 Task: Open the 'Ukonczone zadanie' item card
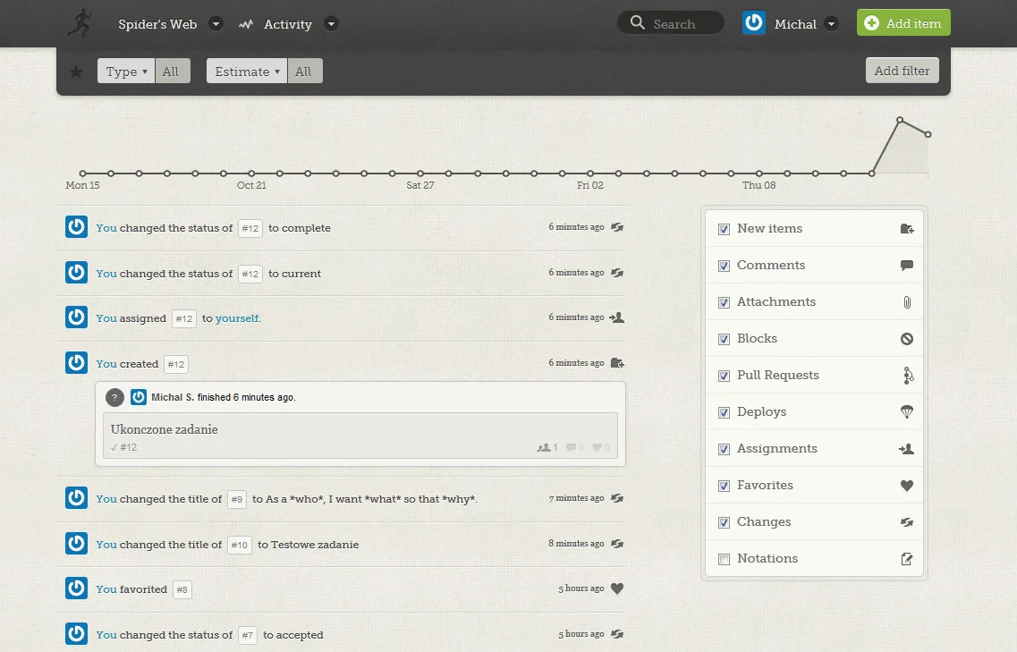360,436
